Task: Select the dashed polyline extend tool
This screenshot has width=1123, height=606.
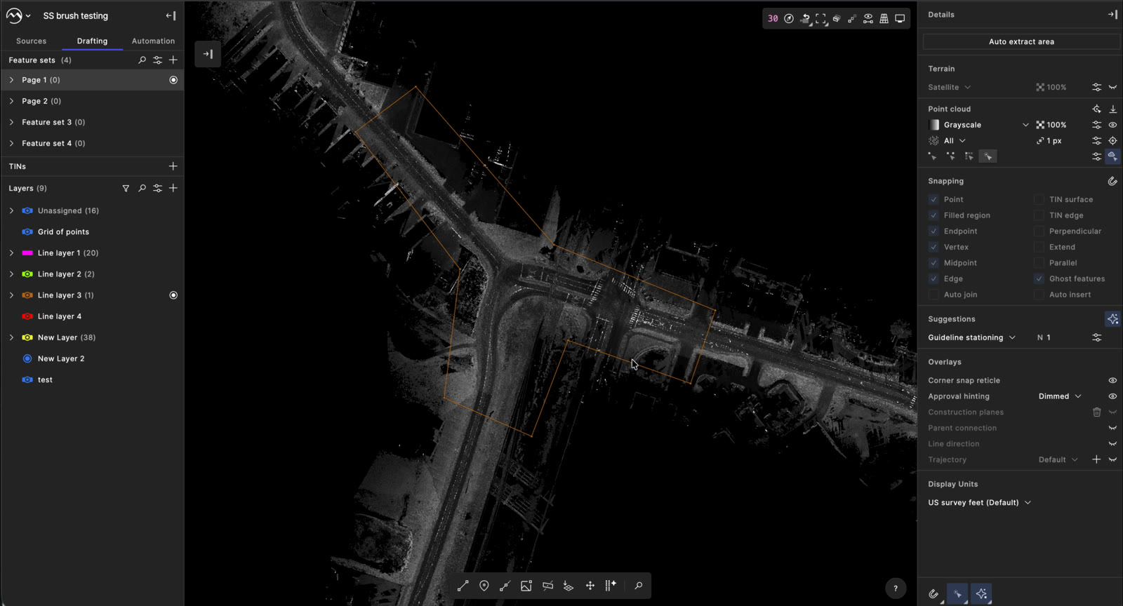Action: [x=505, y=586]
